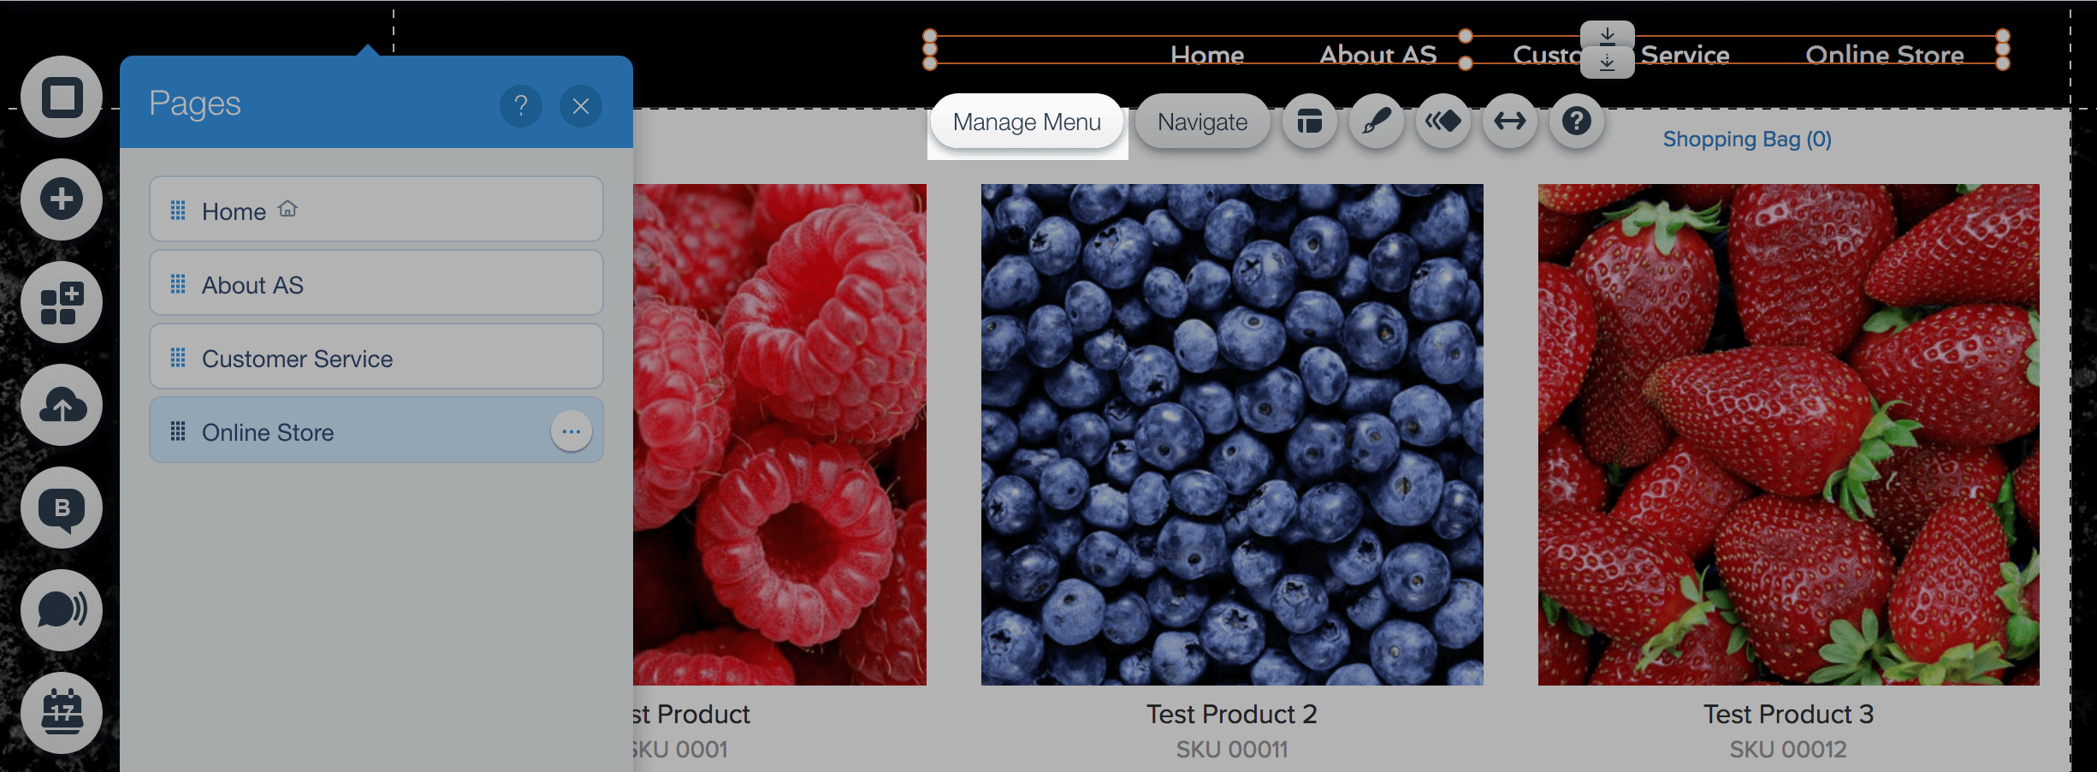The height and width of the screenshot is (772, 2097).
Task: Select the About AS page item
Action: pos(376,284)
